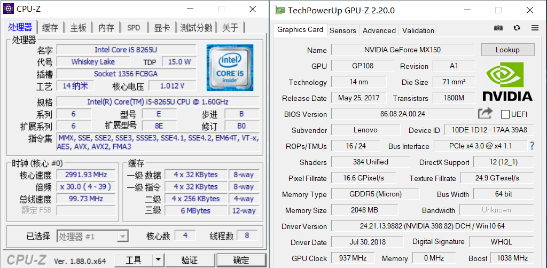Click the Driver Version field in GPU-Z
This screenshot has height=268, width=547.
click(x=432, y=226)
